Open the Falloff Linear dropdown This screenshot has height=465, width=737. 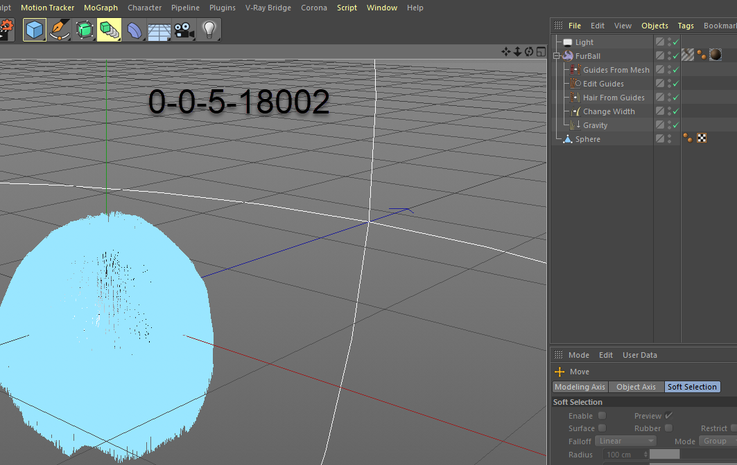(x=625, y=441)
